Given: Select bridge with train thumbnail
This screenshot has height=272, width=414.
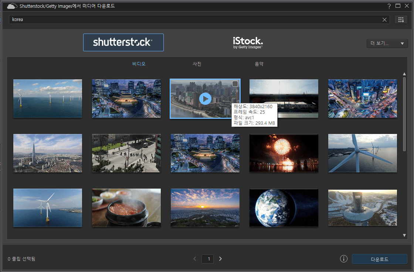Looking at the screenshot, I should pos(284,99).
